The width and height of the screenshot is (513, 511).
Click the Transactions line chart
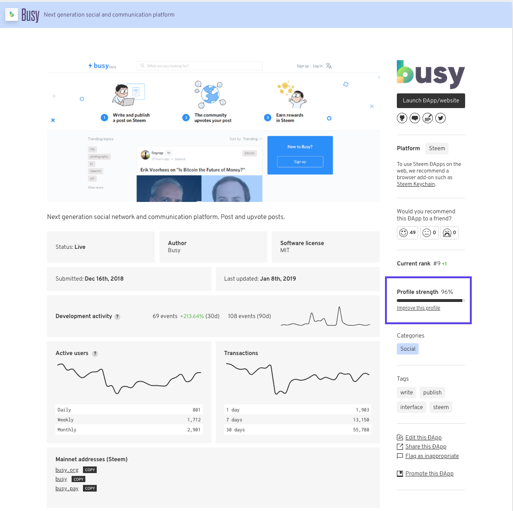297,378
